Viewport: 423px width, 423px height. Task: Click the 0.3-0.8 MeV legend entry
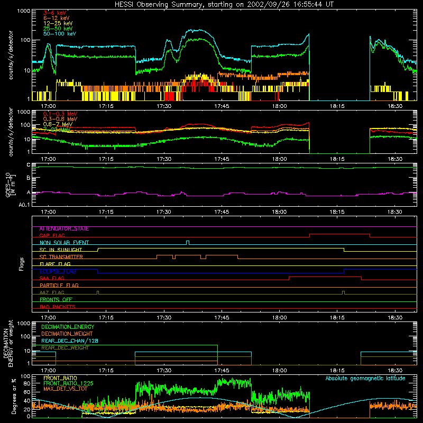click(x=60, y=119)
